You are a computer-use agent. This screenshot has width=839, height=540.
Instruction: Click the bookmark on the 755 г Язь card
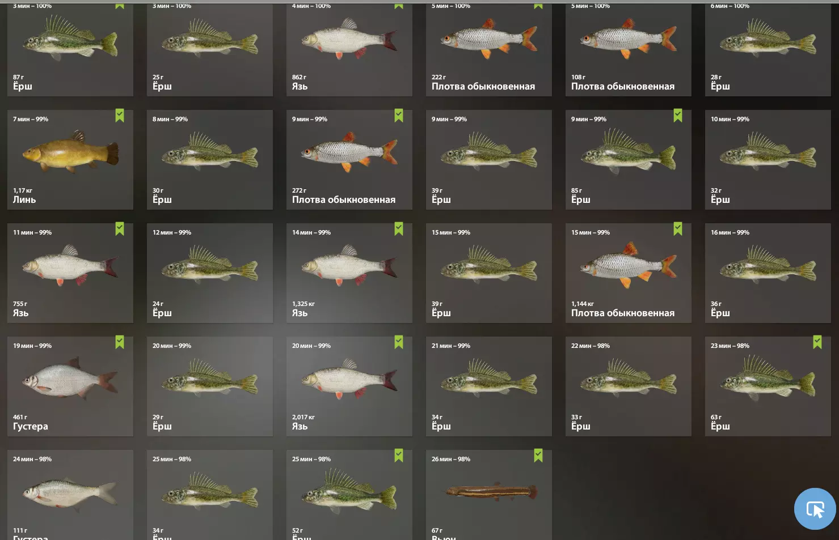pyautogui.click(x=120, y=229)
